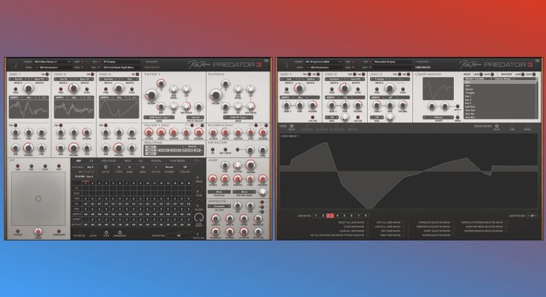Select Triangle in the wave list
546x297 pixels.
471,91
